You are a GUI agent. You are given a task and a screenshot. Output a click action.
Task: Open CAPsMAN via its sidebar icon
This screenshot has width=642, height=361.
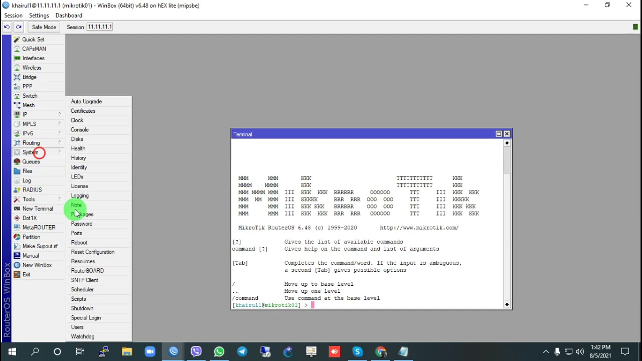pos(17,49)
